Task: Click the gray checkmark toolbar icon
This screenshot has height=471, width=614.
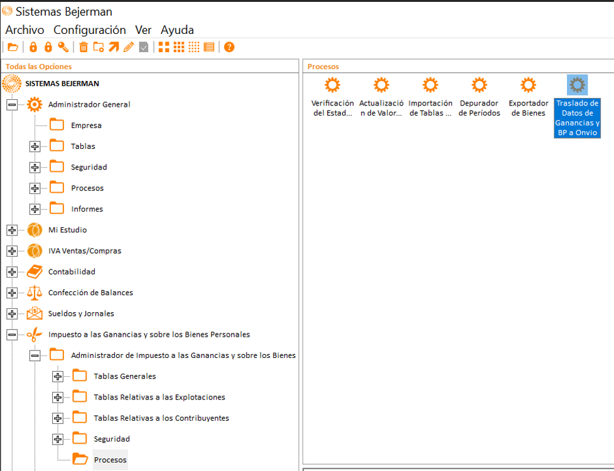Action: point(144,47)
